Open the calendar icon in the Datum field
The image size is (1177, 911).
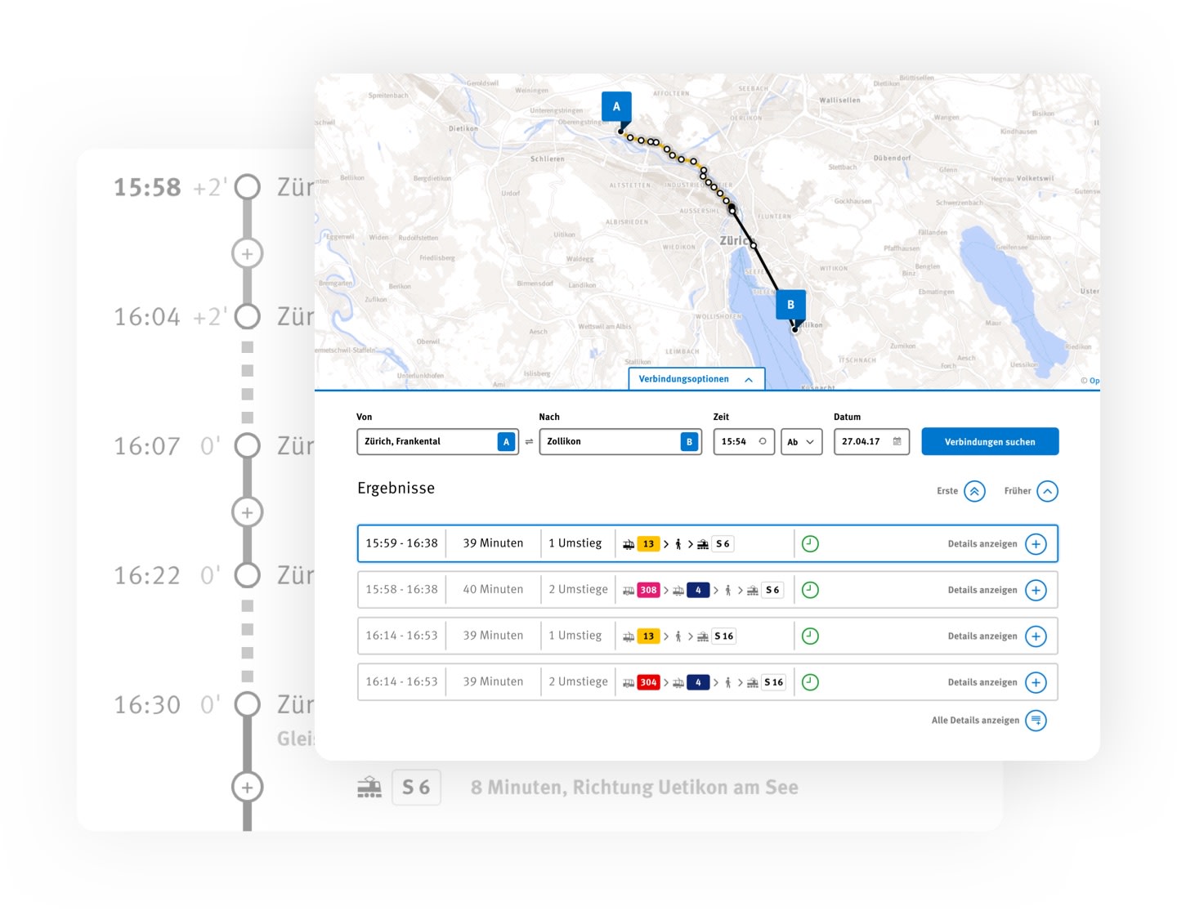(896, 441)
